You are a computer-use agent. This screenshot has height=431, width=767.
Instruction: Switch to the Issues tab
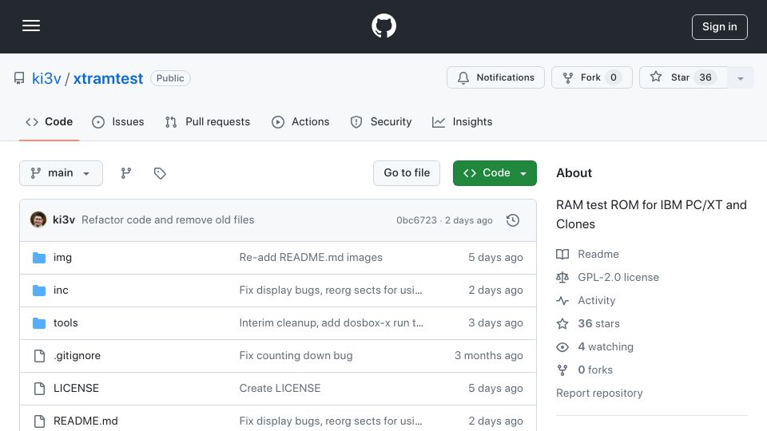(x=118, y=121)
